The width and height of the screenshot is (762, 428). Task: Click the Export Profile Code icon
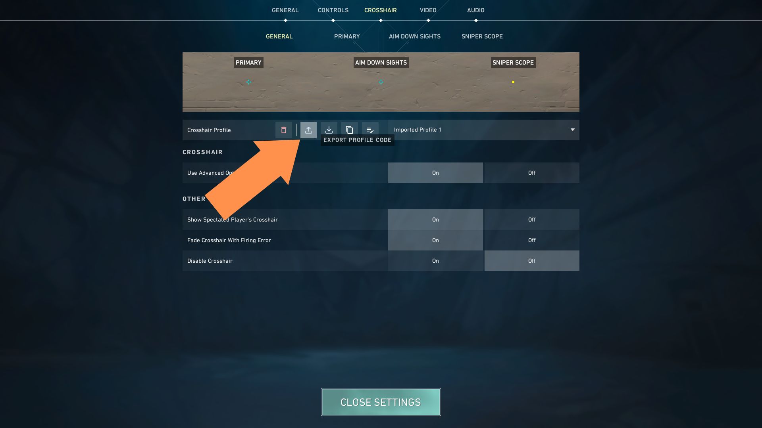tap(308, 130)
